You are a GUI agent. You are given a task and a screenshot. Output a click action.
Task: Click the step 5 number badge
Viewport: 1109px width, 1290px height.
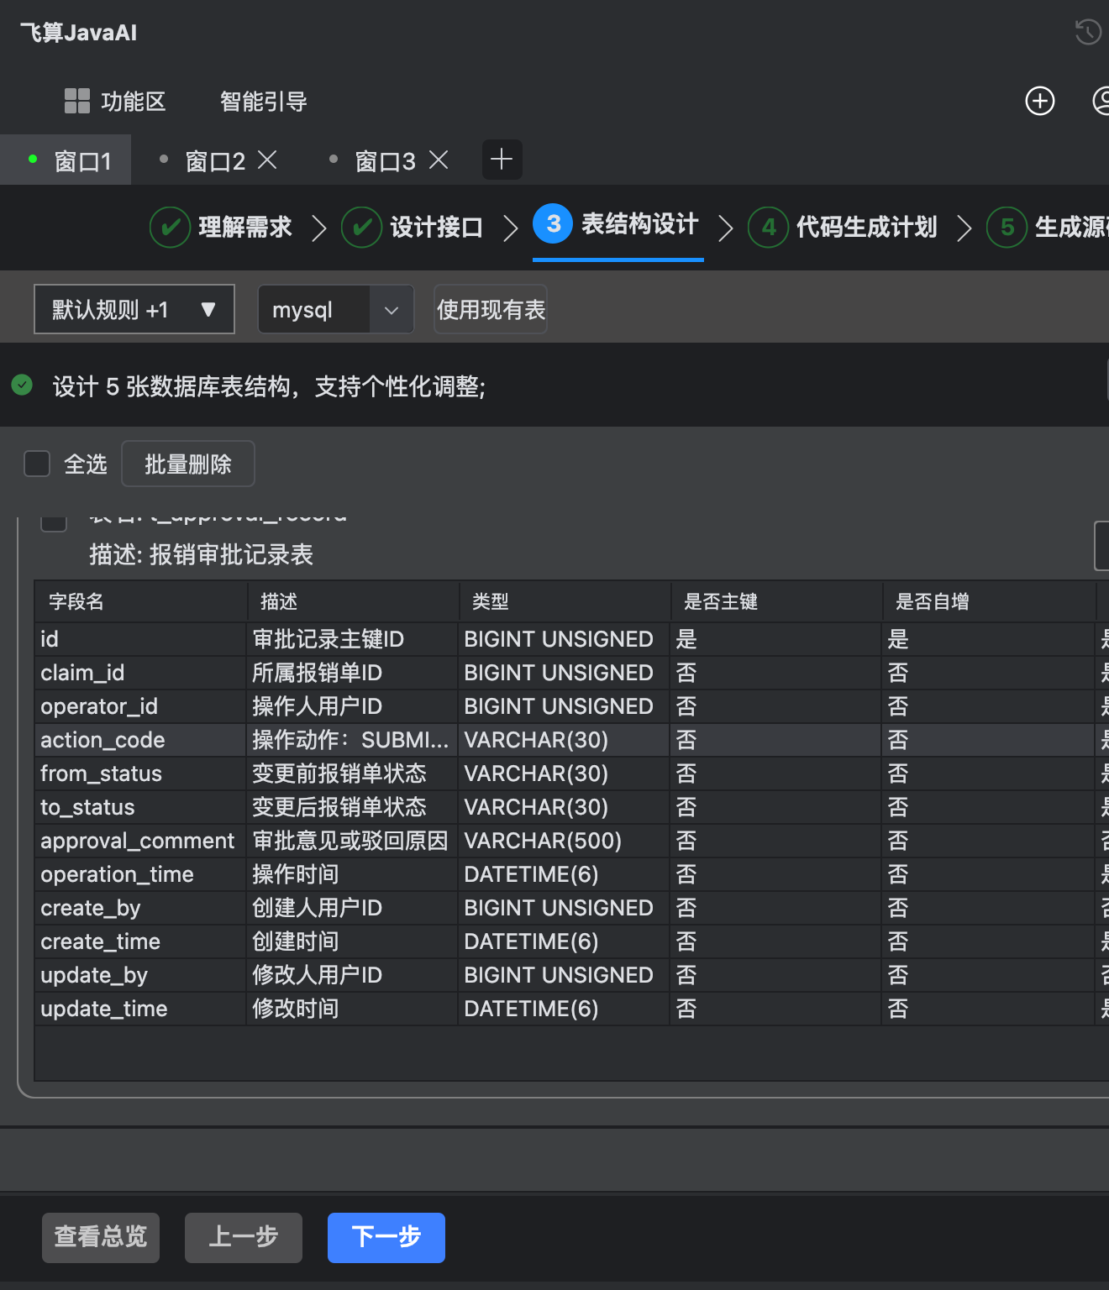pos(1007,227)
